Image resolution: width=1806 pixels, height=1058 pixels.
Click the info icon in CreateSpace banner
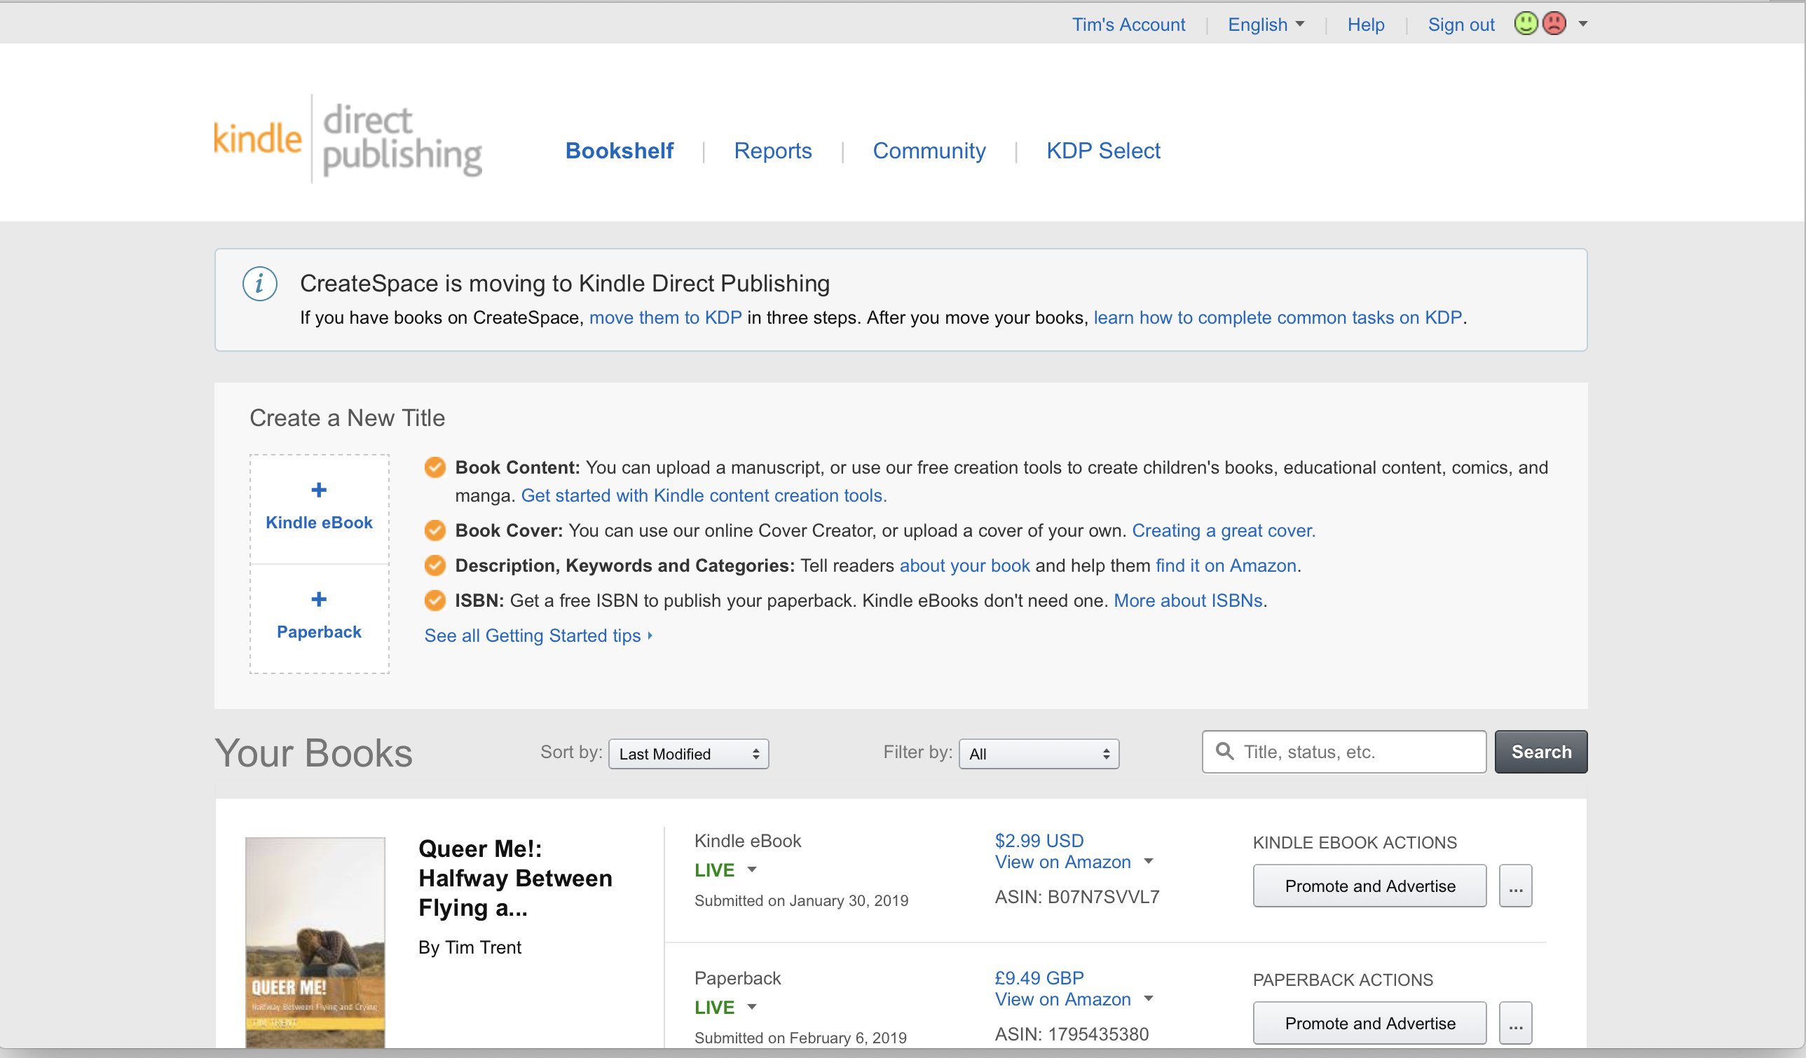click(259, 284)
